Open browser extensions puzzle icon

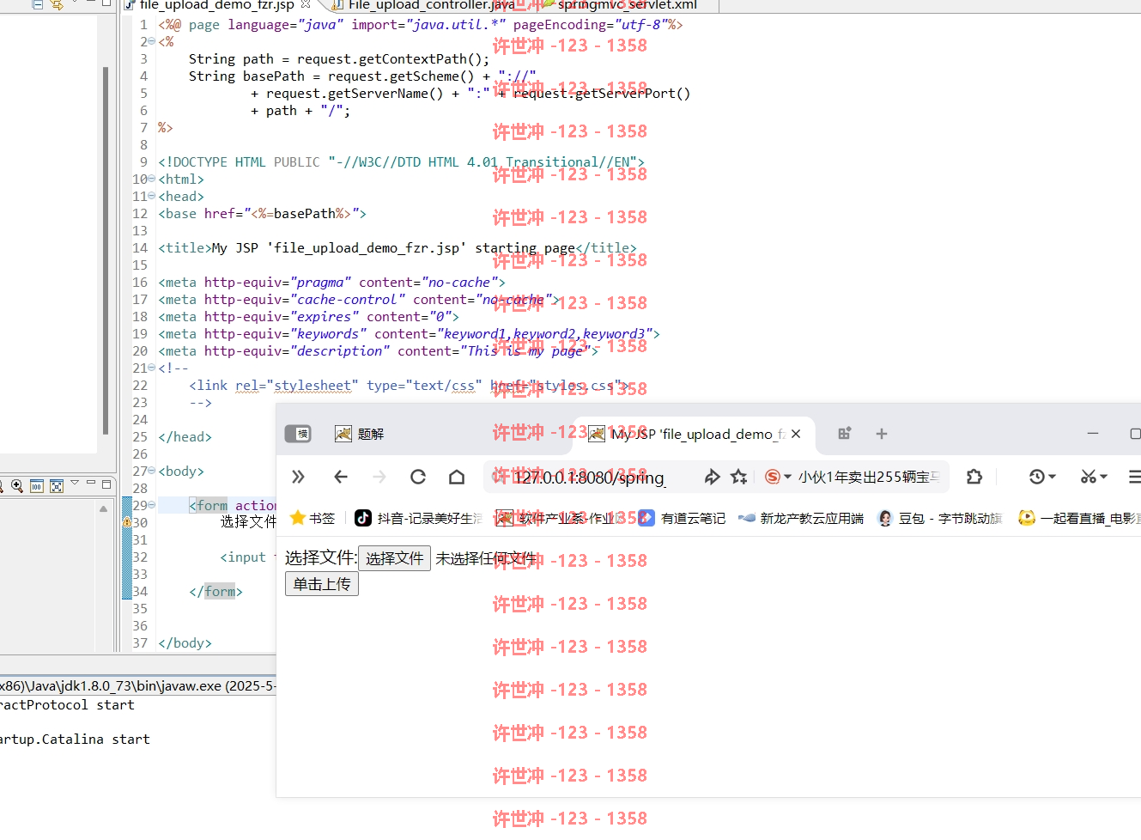974,477
